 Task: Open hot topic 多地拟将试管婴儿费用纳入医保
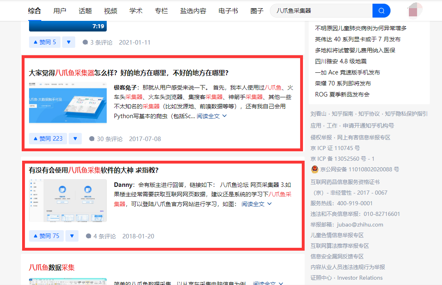[x=355, y=50]
